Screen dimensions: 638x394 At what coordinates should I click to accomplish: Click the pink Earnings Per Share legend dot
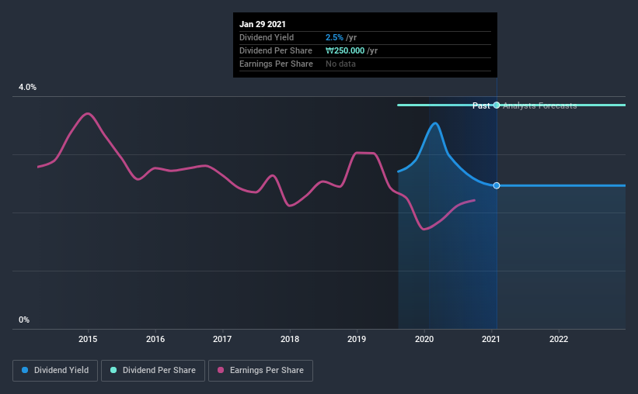(x=221, y=370)
